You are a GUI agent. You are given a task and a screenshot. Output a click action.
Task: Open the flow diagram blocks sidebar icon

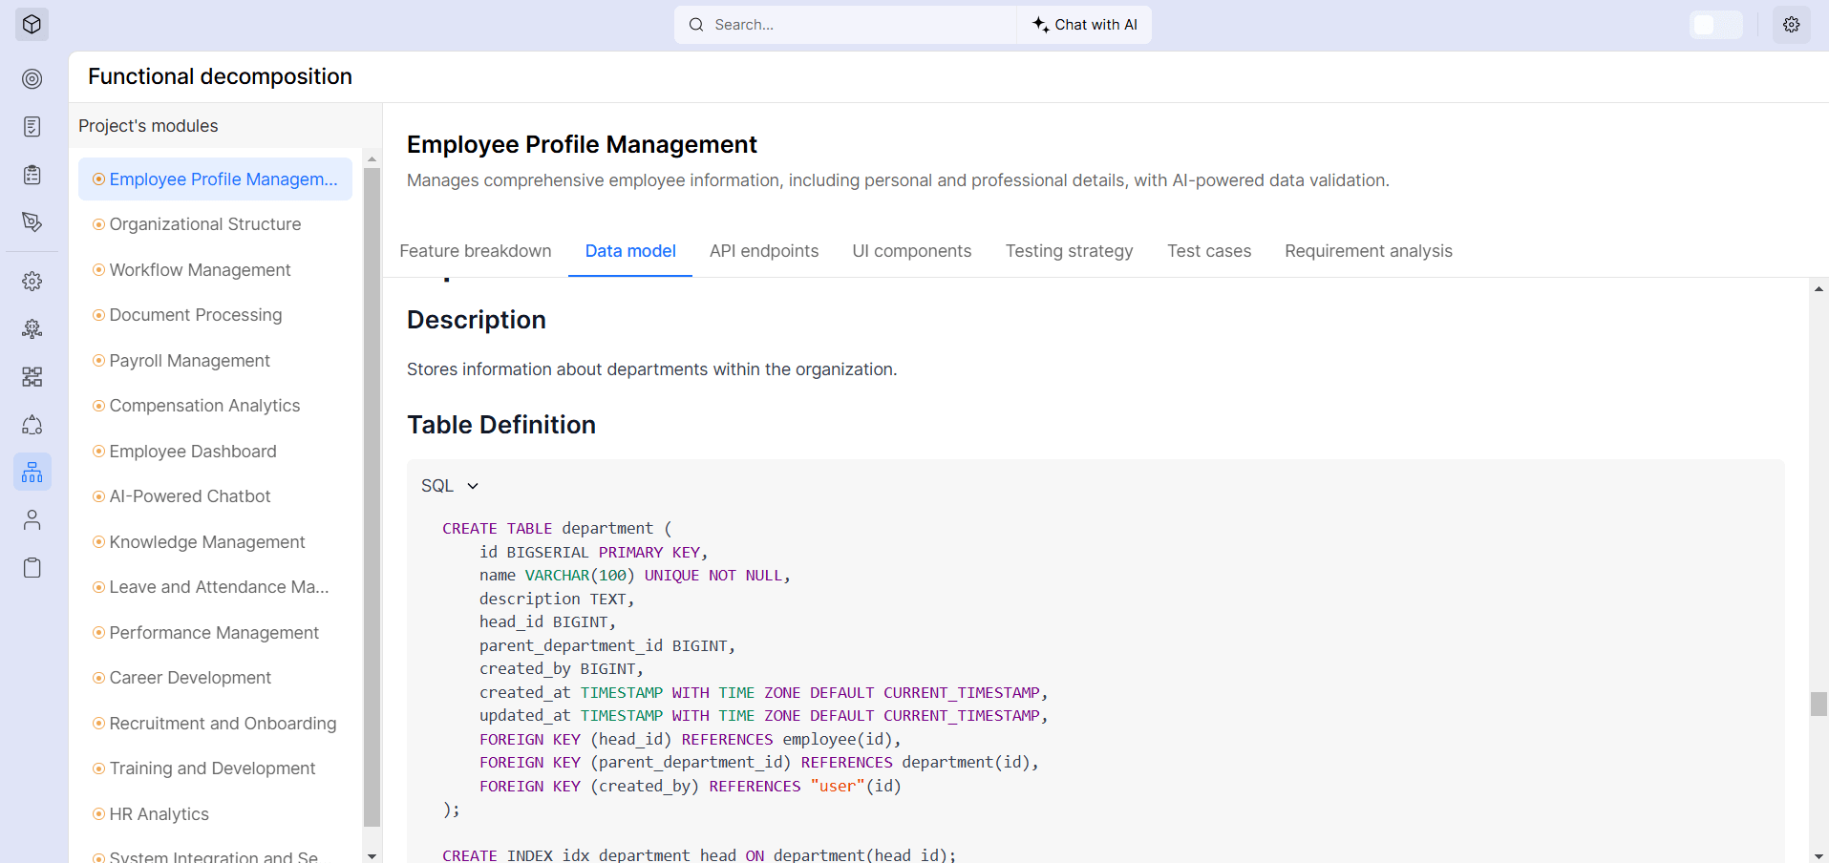pyautogui.click(x=32, y=377)
